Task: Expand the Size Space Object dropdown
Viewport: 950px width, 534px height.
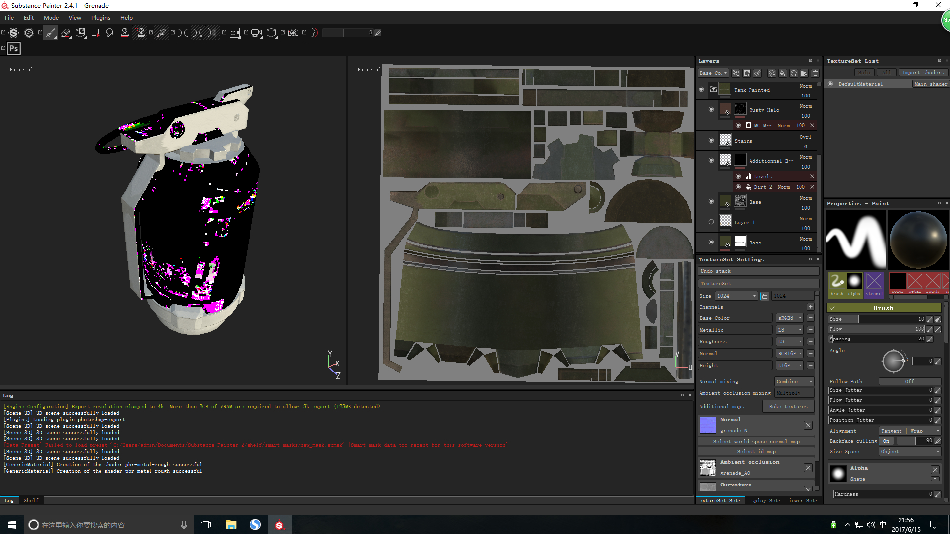Action: 910,451
